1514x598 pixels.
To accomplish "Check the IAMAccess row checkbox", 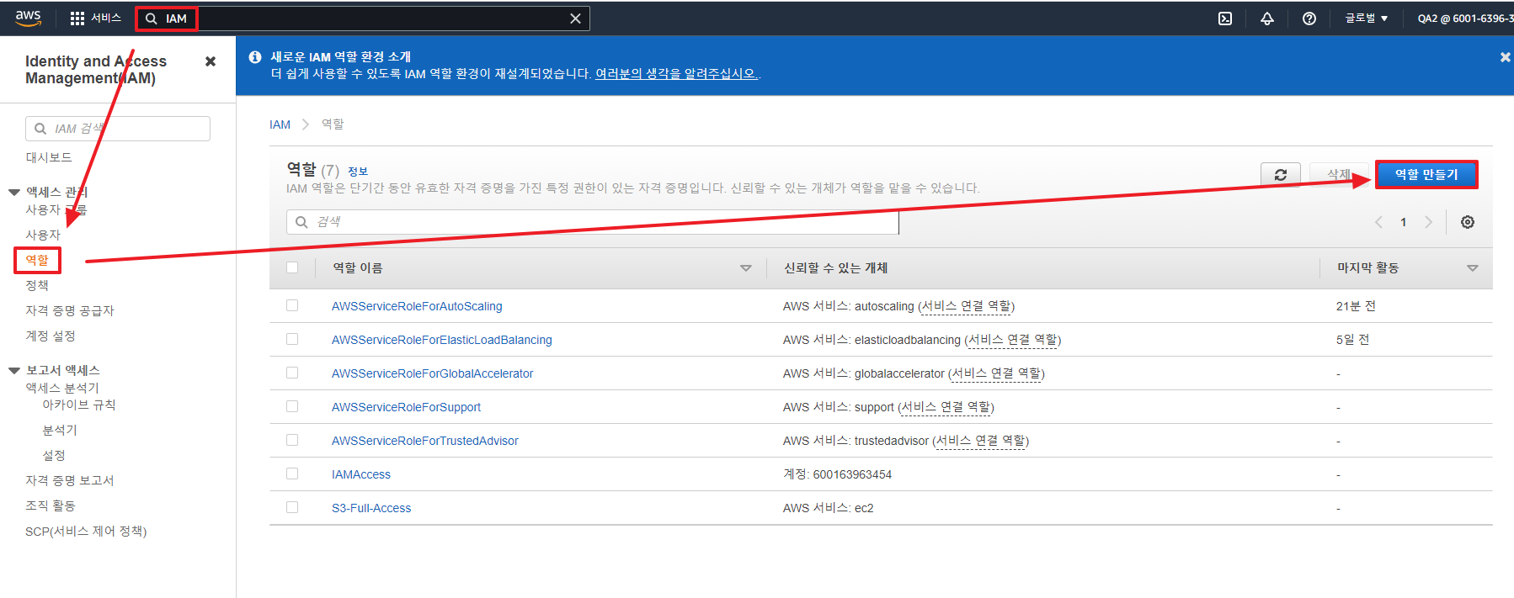I will point(292,474).
